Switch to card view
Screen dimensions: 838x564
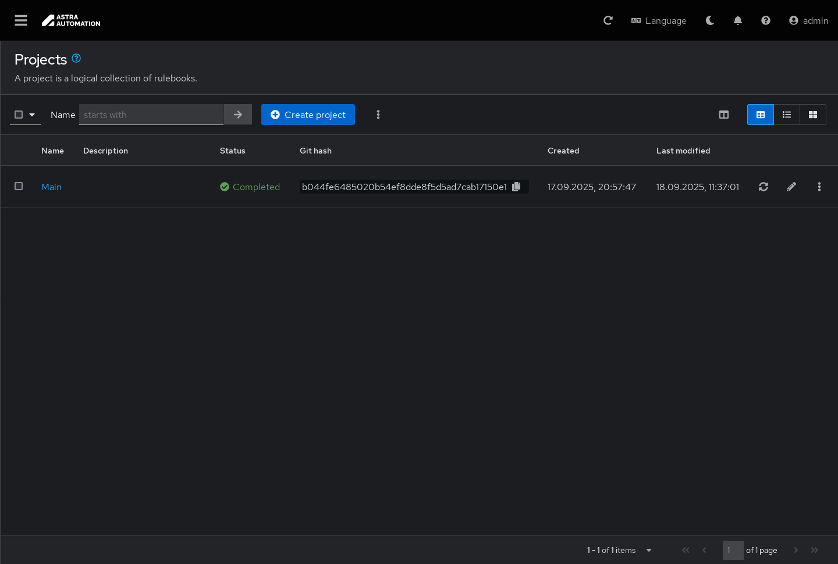[813, 115]
